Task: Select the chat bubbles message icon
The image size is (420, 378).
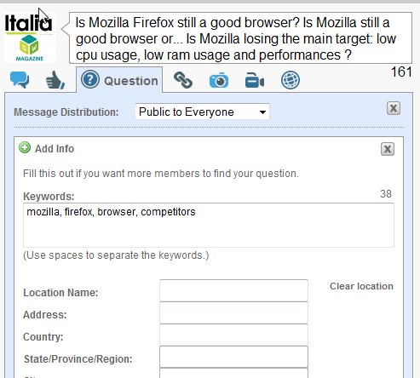Action: tap(20, 80)
